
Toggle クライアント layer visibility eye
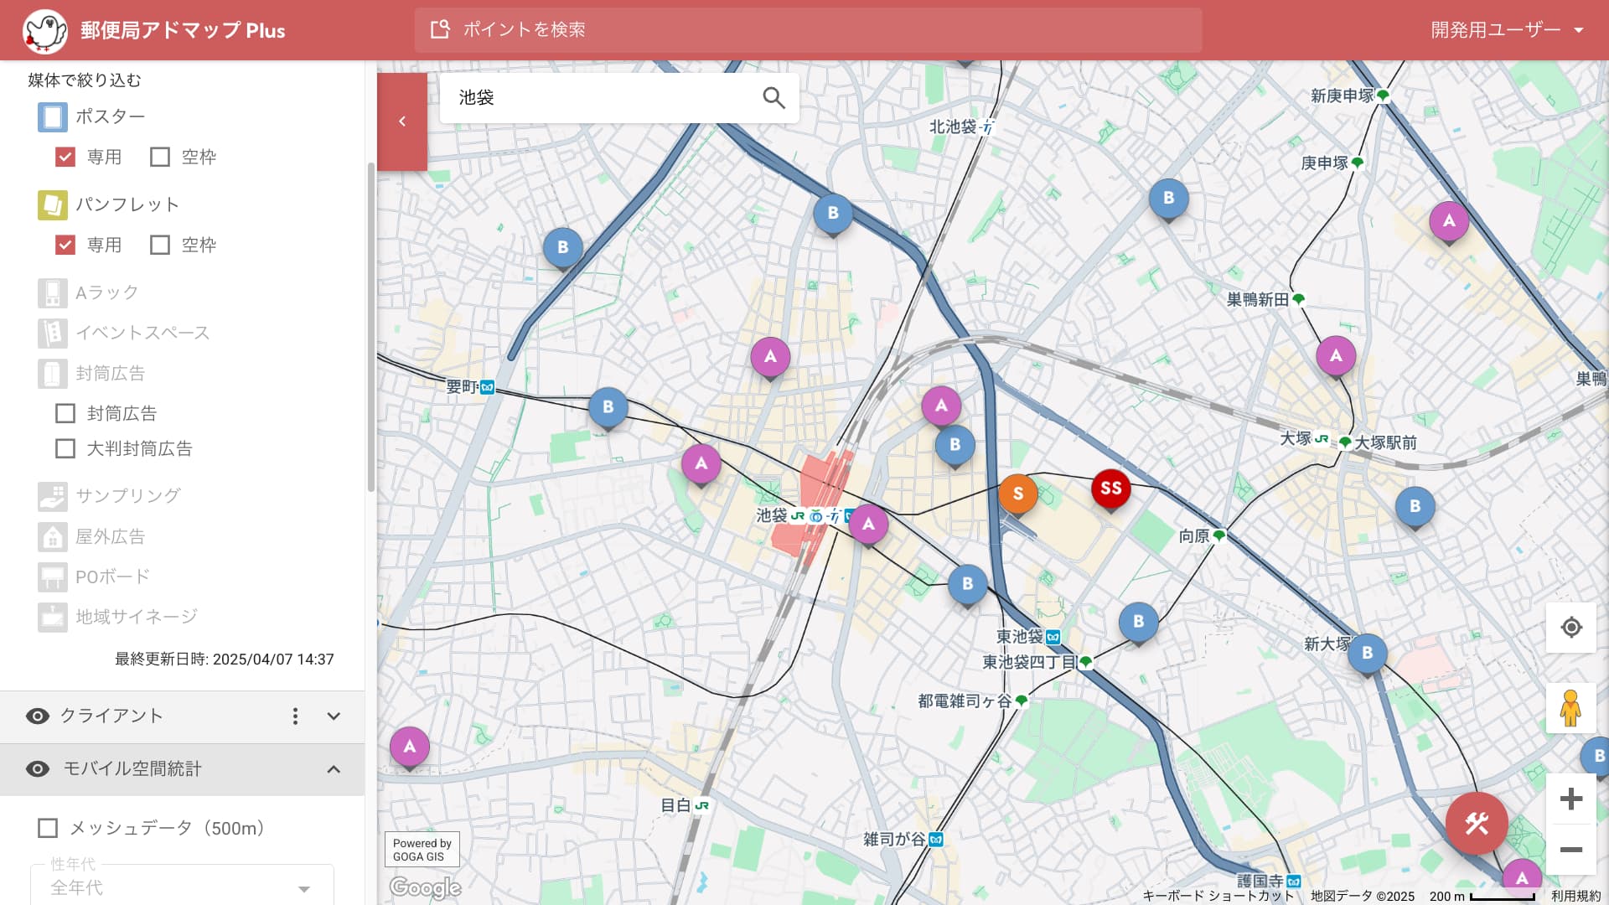tap(38, 716)
